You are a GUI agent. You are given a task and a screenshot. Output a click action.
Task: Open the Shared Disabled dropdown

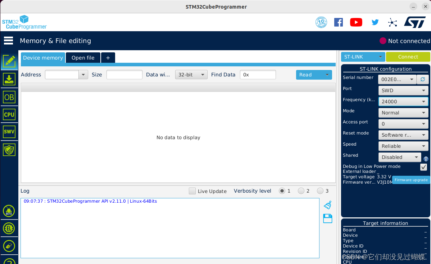pyautogui.click(x=400, y=157)
